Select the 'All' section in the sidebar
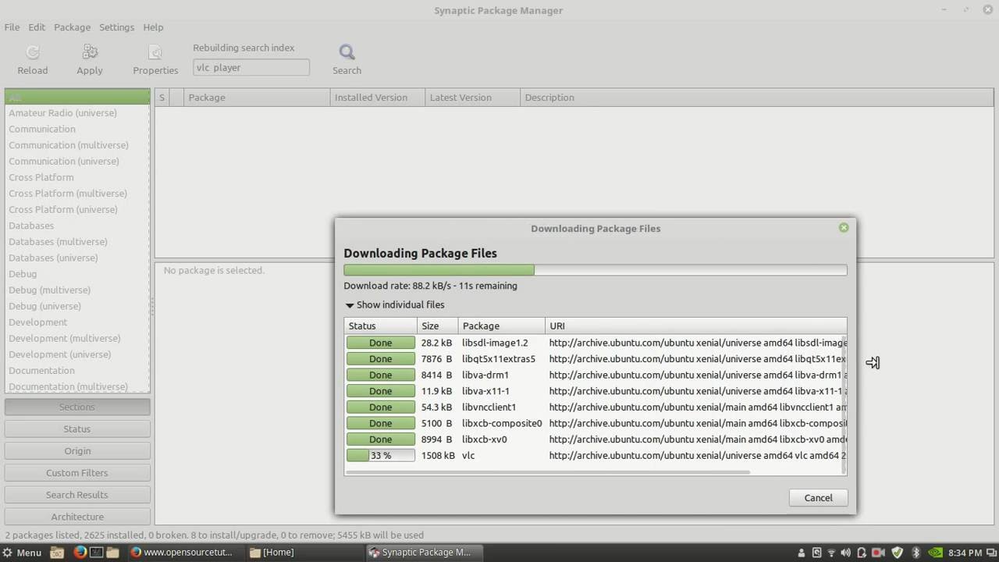The width and height of the screenshot is (999, 562). (77, 97)
